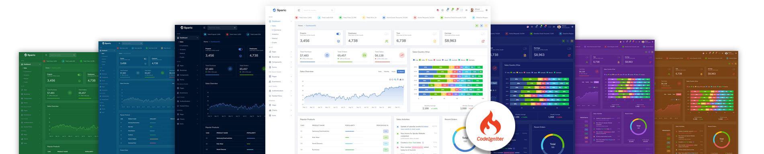Select Sales submenu item in white dashboard
Image resolution: width=764 pixels, height=154 pixels.
[x=274, y=26]
